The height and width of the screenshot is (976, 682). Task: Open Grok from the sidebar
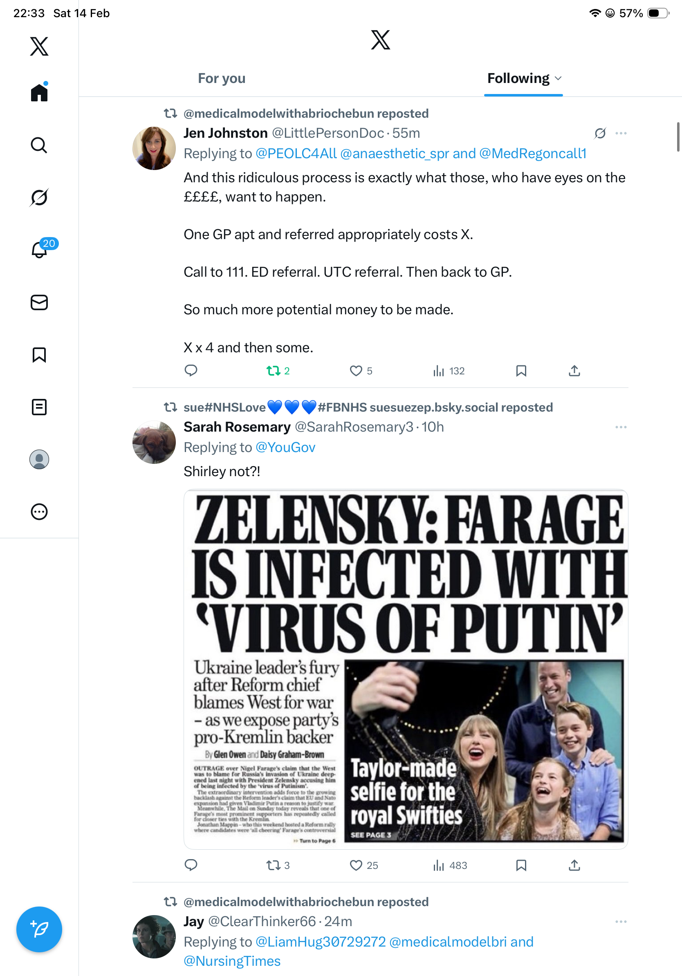(x=39, y=198)
